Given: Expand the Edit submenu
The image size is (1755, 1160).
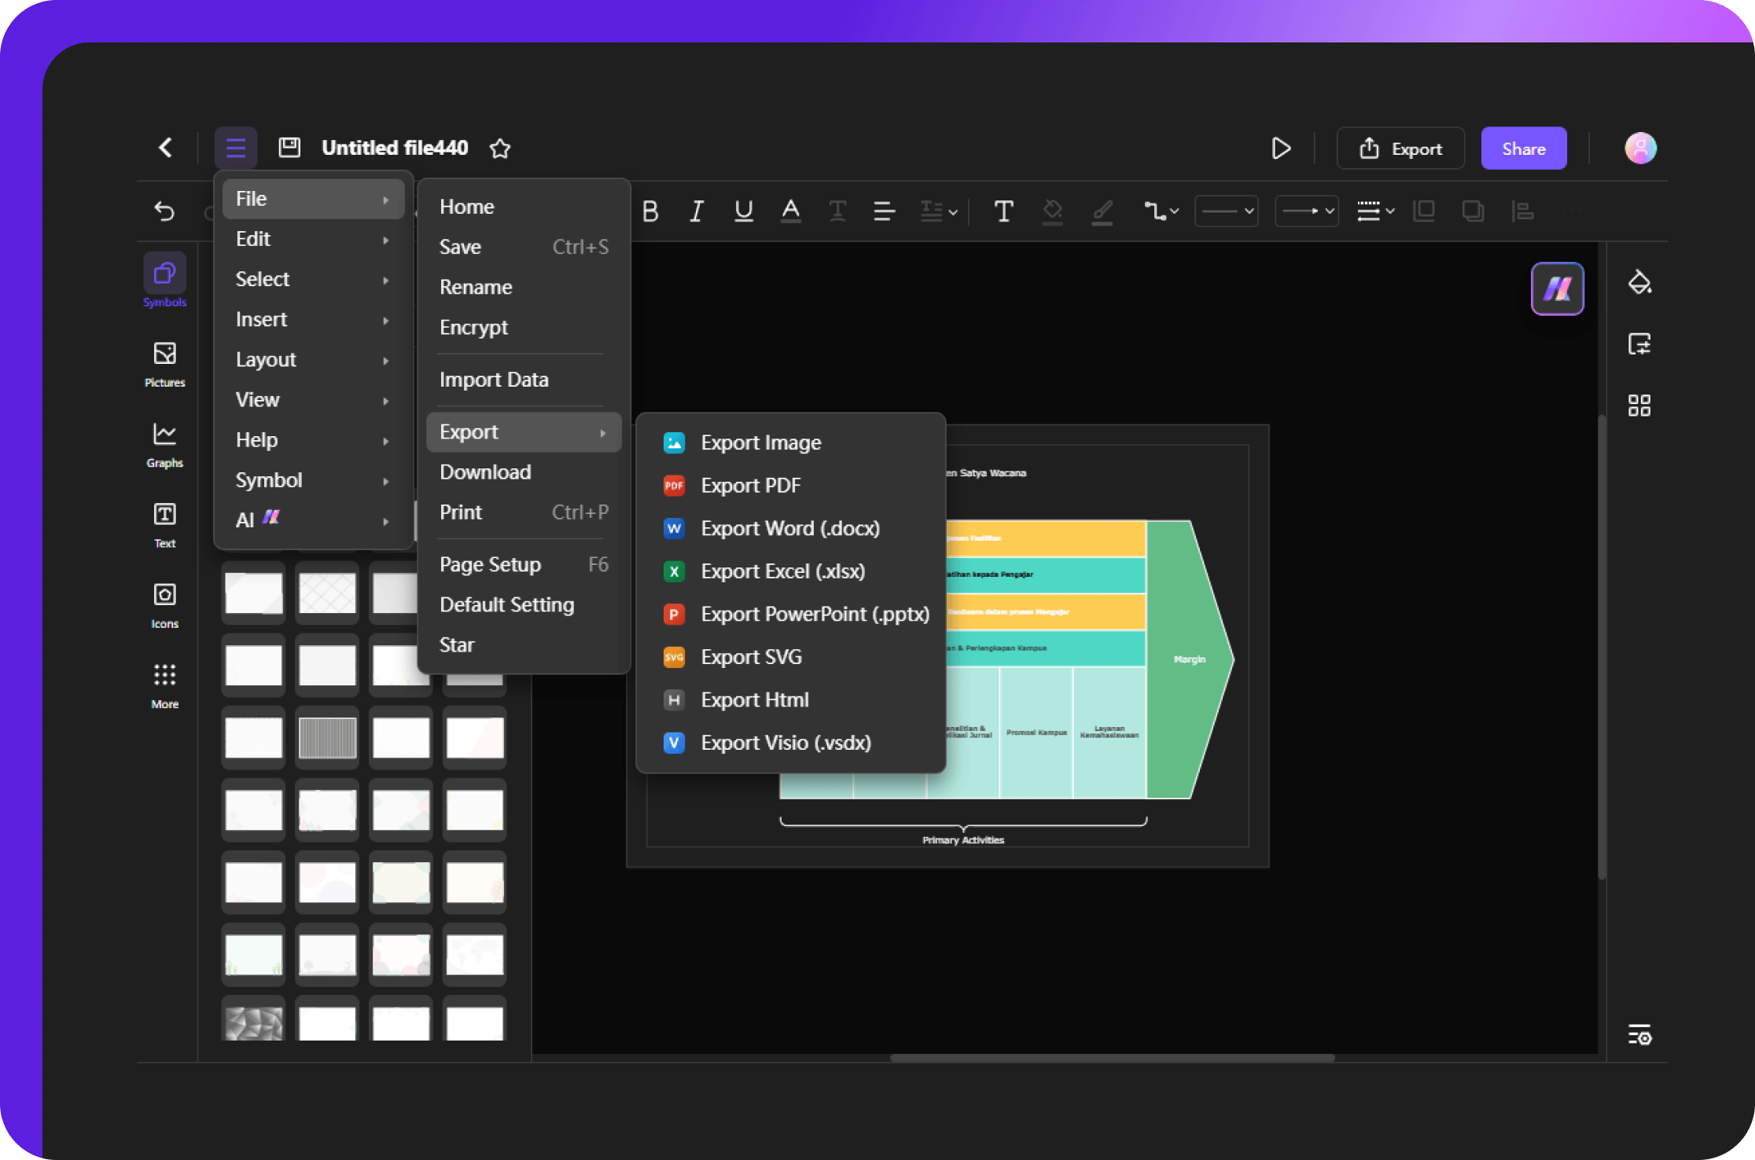Looking at the screenshot, I should click(x=313, y=239).
